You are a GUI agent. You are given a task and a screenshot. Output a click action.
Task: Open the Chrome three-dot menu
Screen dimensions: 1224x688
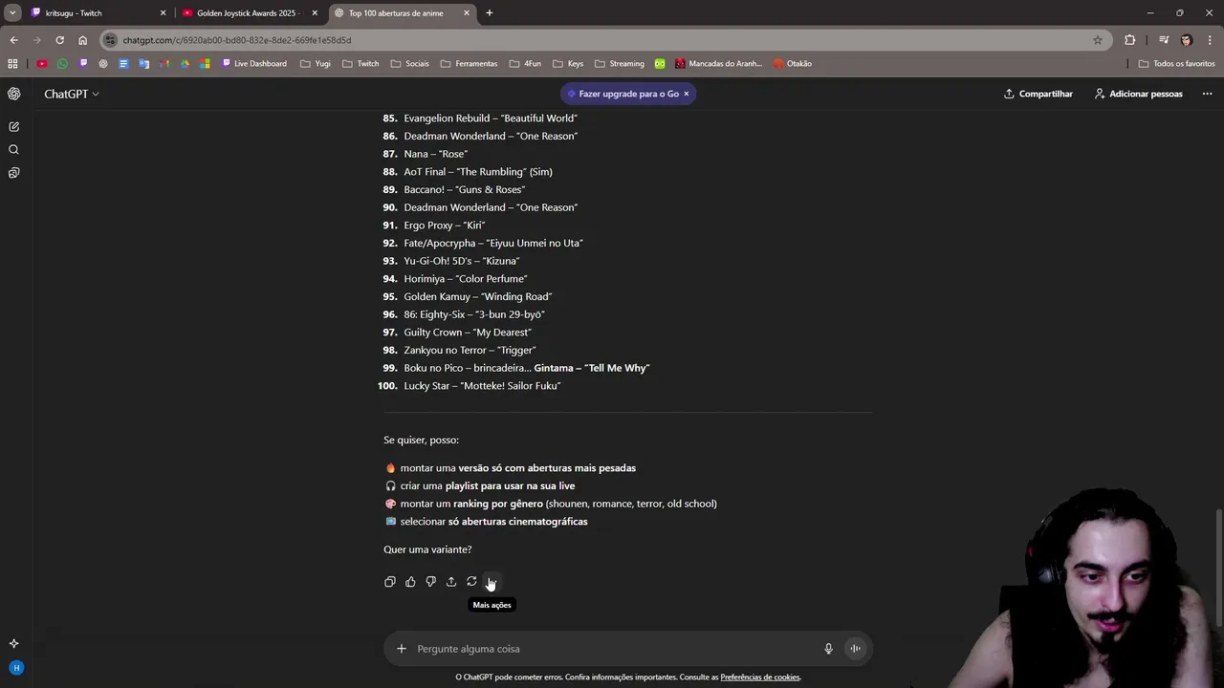click(1210, 40)
